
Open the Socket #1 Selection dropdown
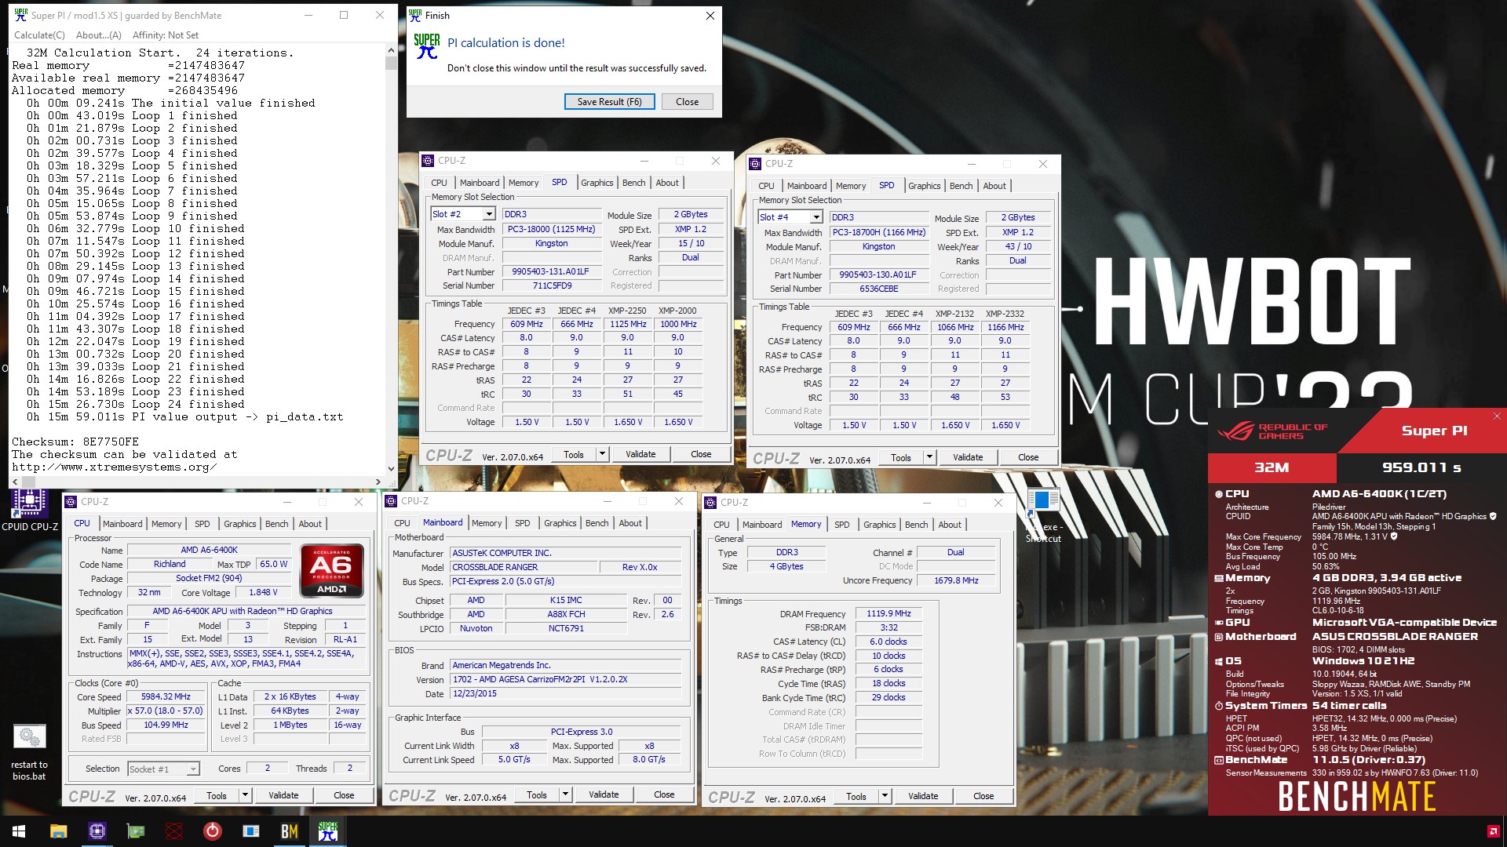pyautogui.click(x=192, y=769)
